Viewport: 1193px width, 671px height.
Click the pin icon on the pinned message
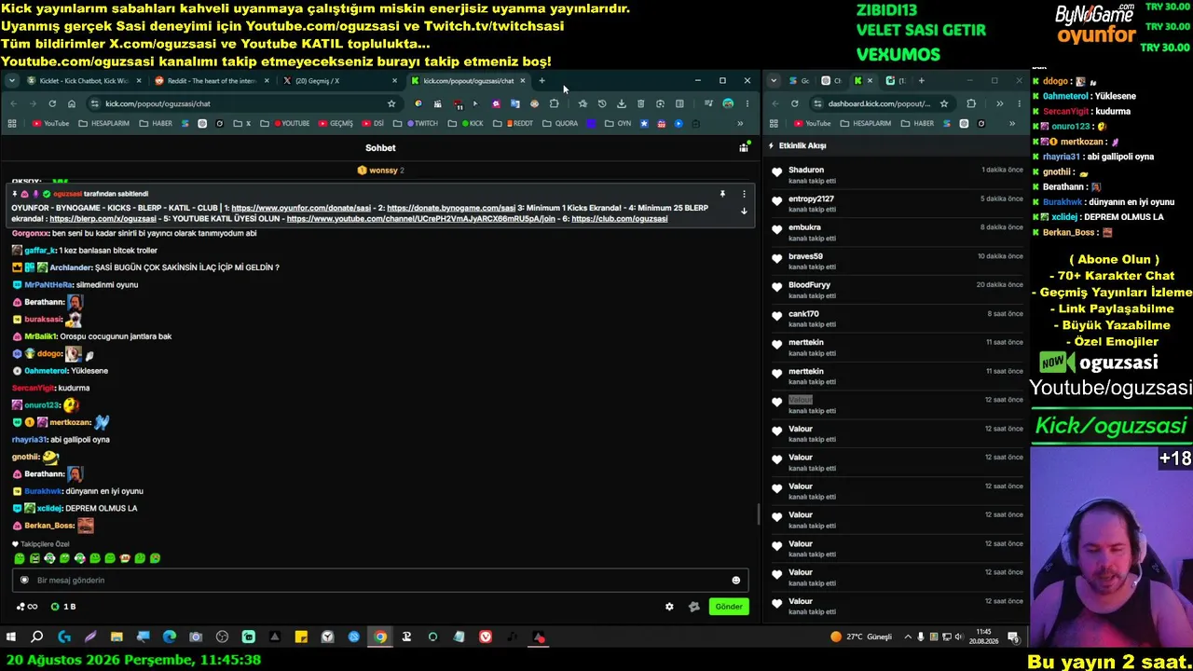point(722,194)
